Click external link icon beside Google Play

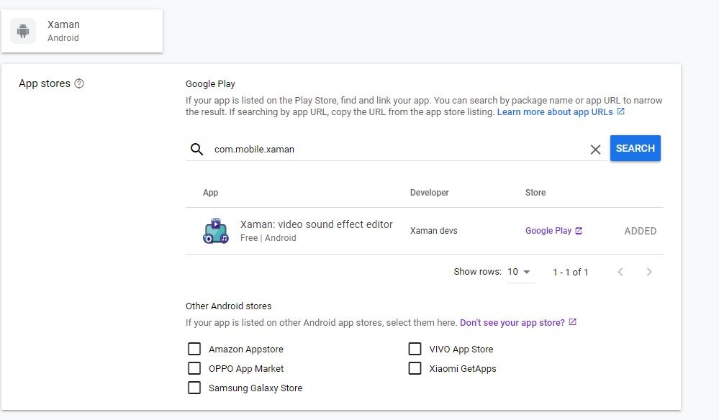coord(579,231)
